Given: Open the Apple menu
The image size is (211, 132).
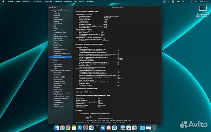Looking at the screenshot, I should [3, 1].
